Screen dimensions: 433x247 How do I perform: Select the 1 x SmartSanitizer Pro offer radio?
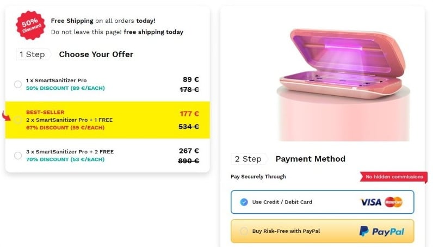pyautogui.click(x=18, y=84)
